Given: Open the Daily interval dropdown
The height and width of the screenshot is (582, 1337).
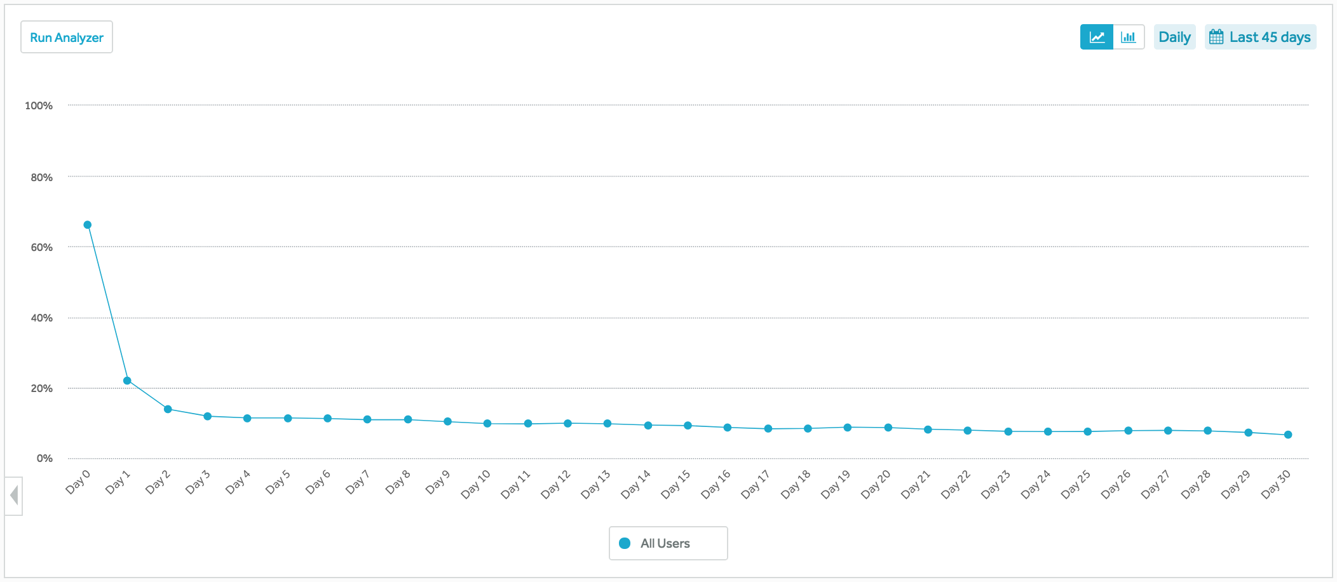Looking at the screenshot, I should [x=1174, y=37].
